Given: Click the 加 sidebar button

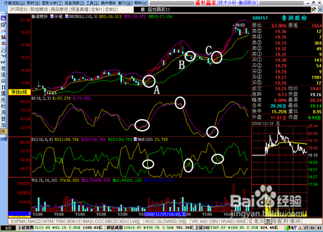Looking at the screenshot, I should (x=3, y=125).
